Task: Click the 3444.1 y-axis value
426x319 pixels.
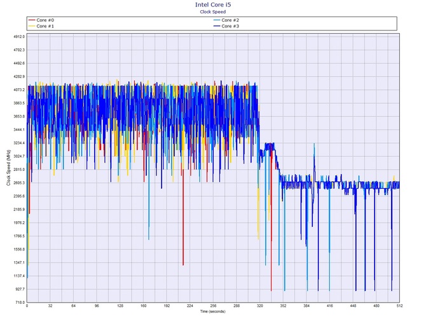Action: pos(19,130)
